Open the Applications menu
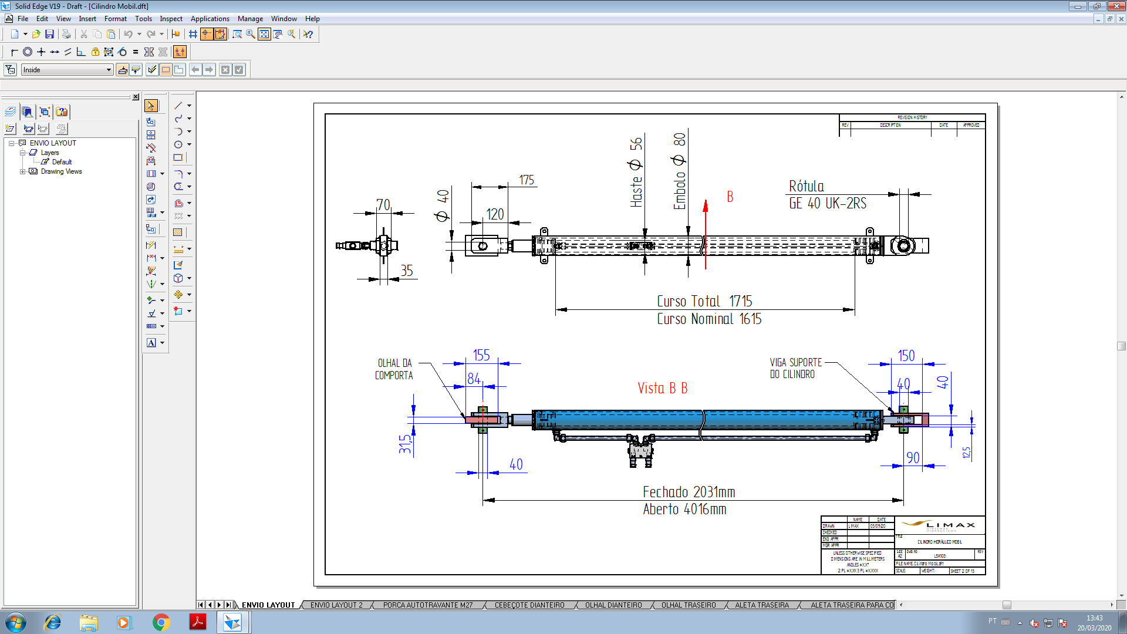The image size is (1127, 634). coord(210,19)
